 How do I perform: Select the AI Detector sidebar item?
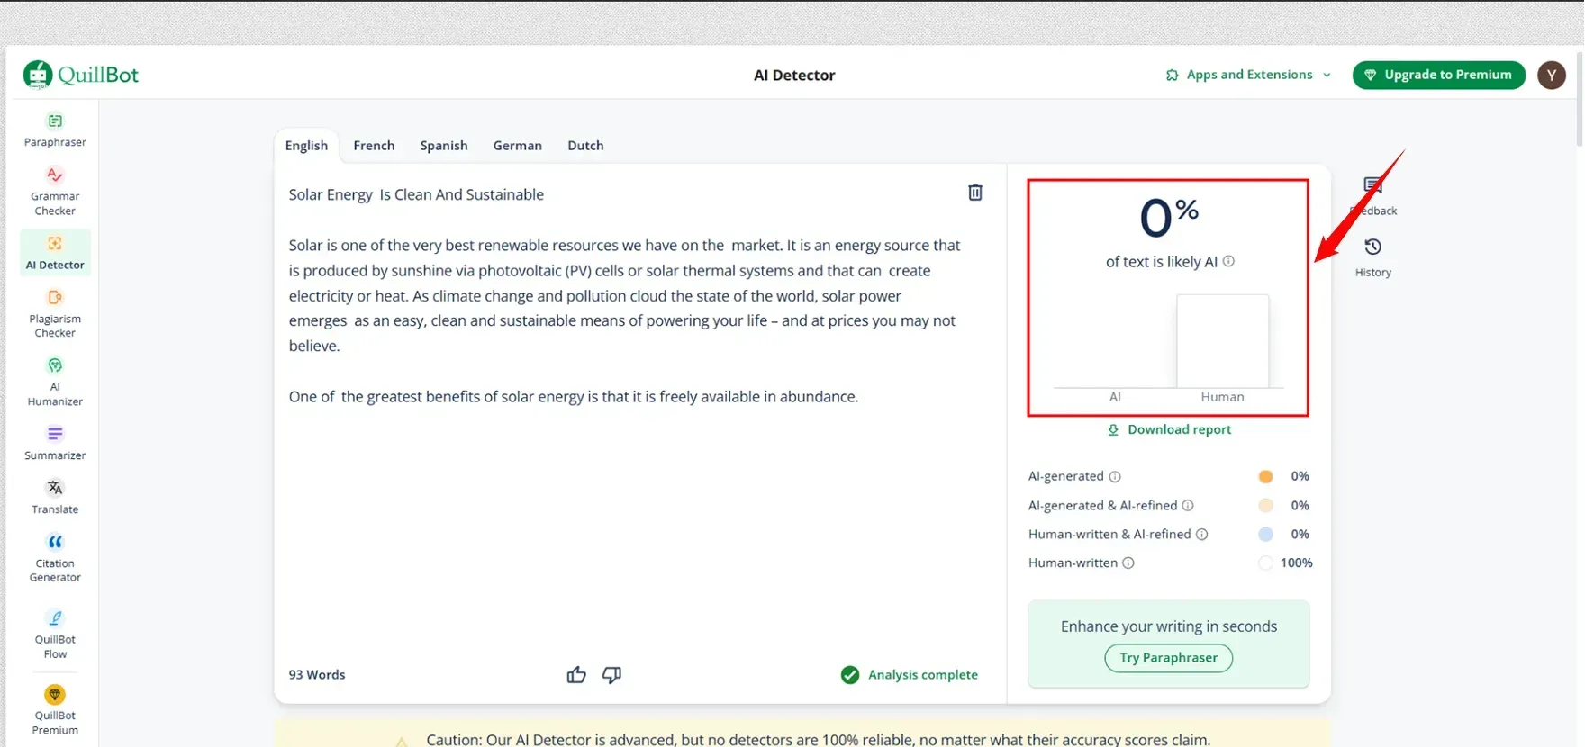coord(55,253)
